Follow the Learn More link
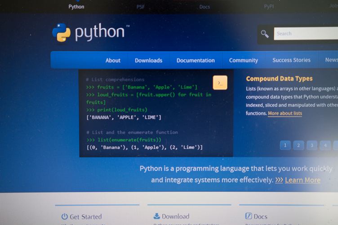 coord(302,180)
